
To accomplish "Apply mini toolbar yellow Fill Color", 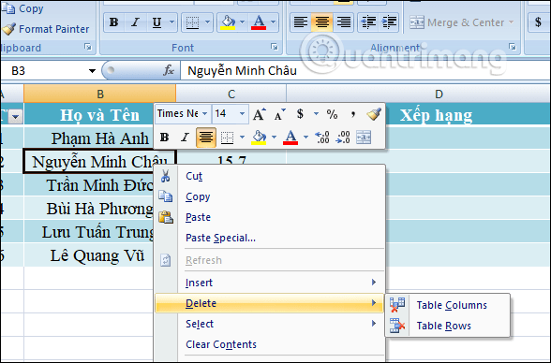I will [x=259, y=138].
